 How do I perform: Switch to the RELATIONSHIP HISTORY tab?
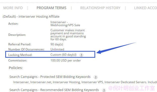pyautogui.click(x=100, y=8)
